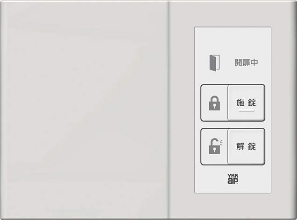Click the 'YKK' letters of the logo

coord(233,176)
